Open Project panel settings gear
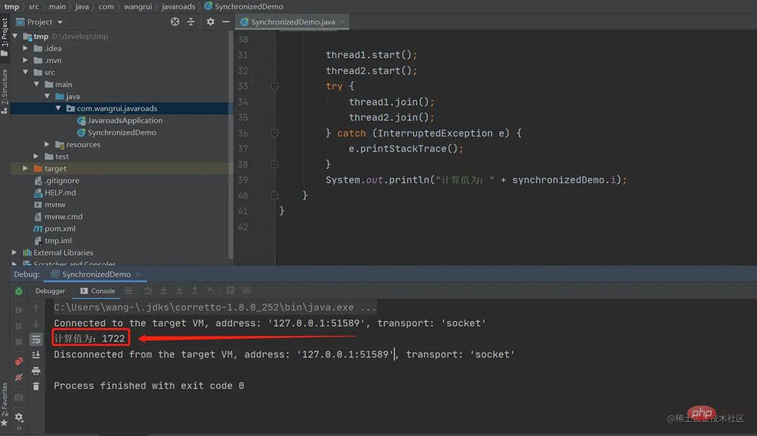This screenshot has width=757, height=436. click(211, 22)
